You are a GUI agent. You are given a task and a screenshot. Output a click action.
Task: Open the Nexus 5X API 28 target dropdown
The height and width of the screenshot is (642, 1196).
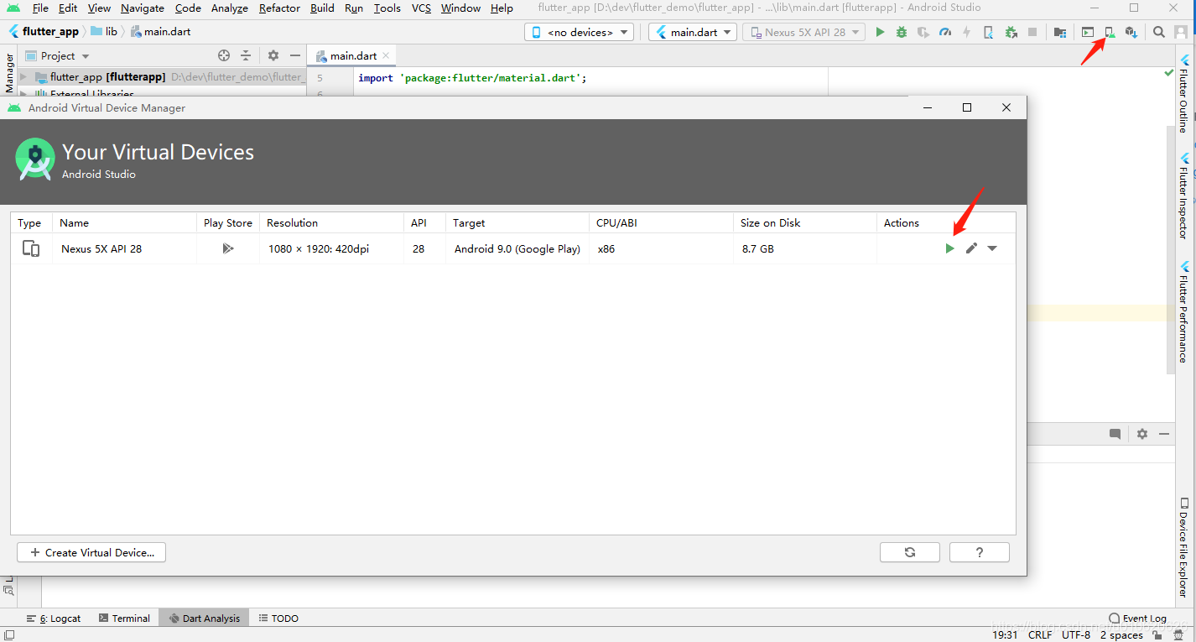click(803, 32)
